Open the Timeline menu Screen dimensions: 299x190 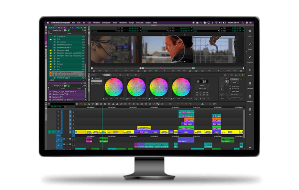pyautogui.click(x=96, y=23)
